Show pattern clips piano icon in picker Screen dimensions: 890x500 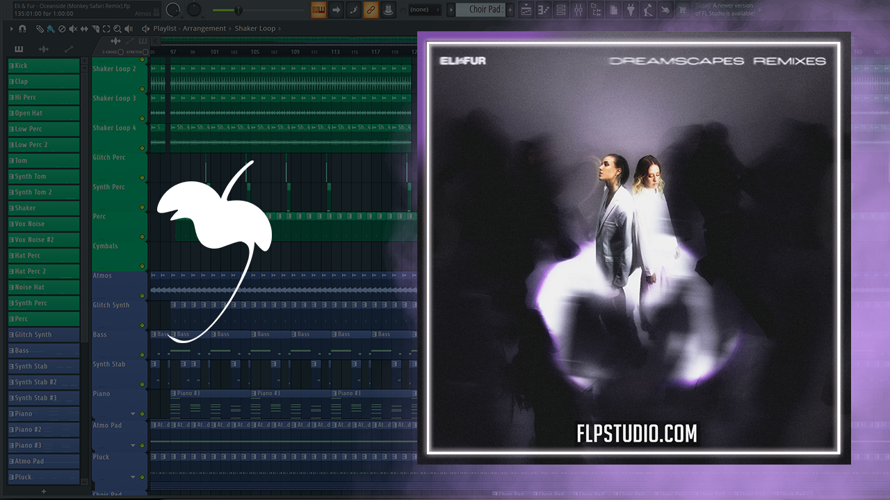click(x=19, y=49)
